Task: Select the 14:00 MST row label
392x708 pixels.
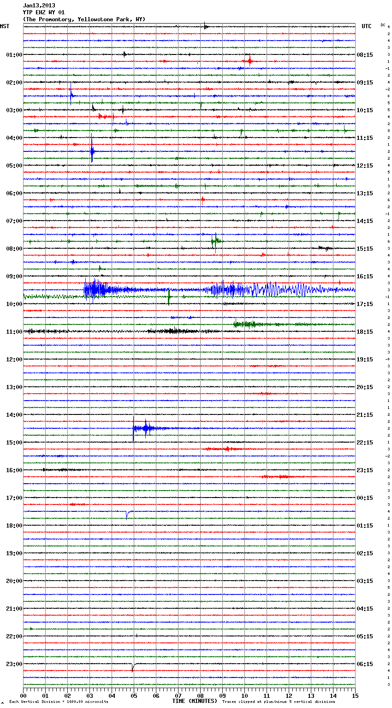Action: [14, 415]
